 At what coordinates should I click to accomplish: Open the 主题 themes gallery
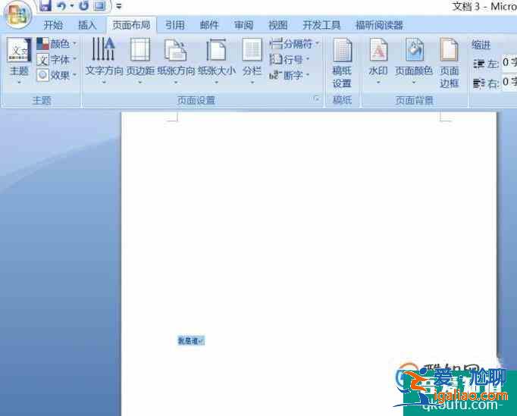pyautogui.click(x=19, y=61)
